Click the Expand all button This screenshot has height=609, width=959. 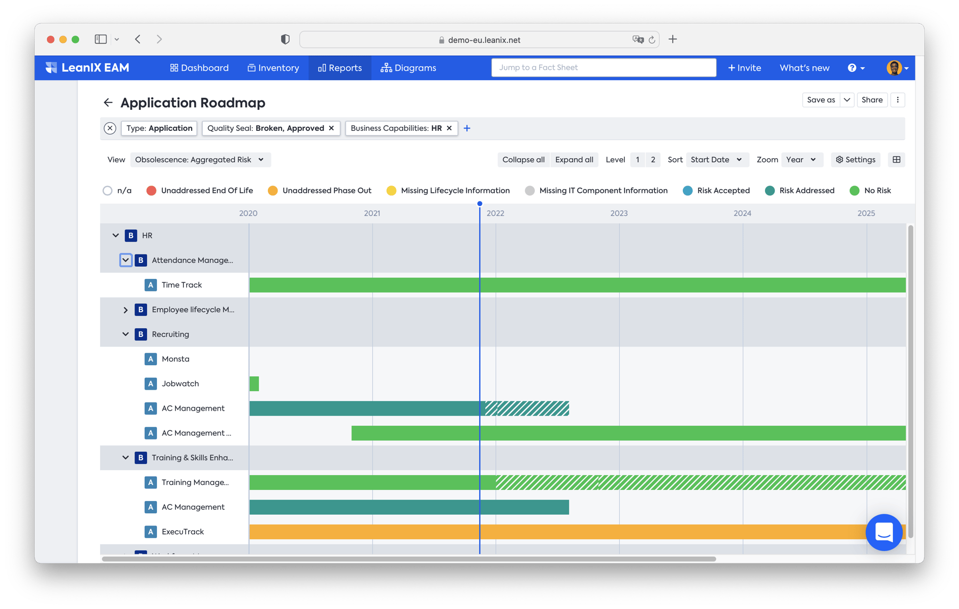[x=574, y=159]
